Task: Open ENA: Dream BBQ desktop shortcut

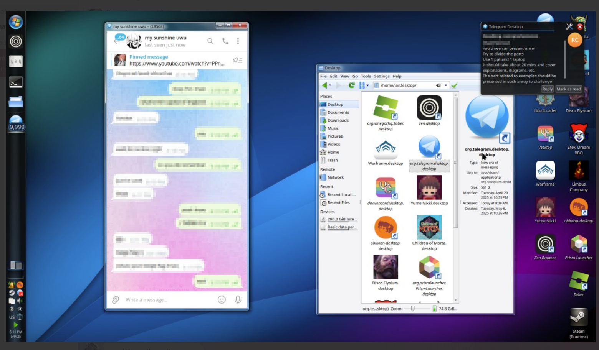Action: click(x=579, y=139)
